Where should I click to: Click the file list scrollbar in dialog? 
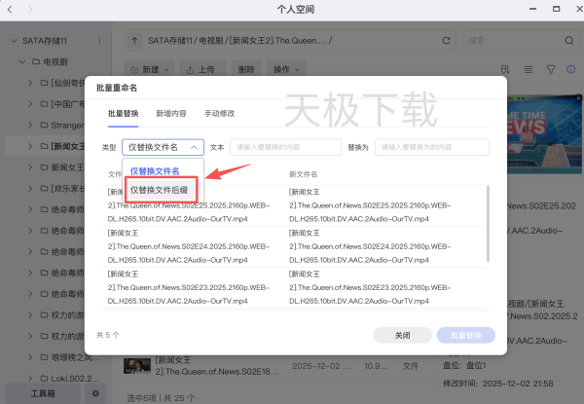[488, 224]
